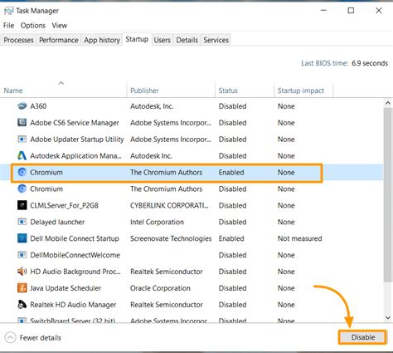Click the vertical scrollbar thumb
Screen dimensions: 393x353
(388, 195)
